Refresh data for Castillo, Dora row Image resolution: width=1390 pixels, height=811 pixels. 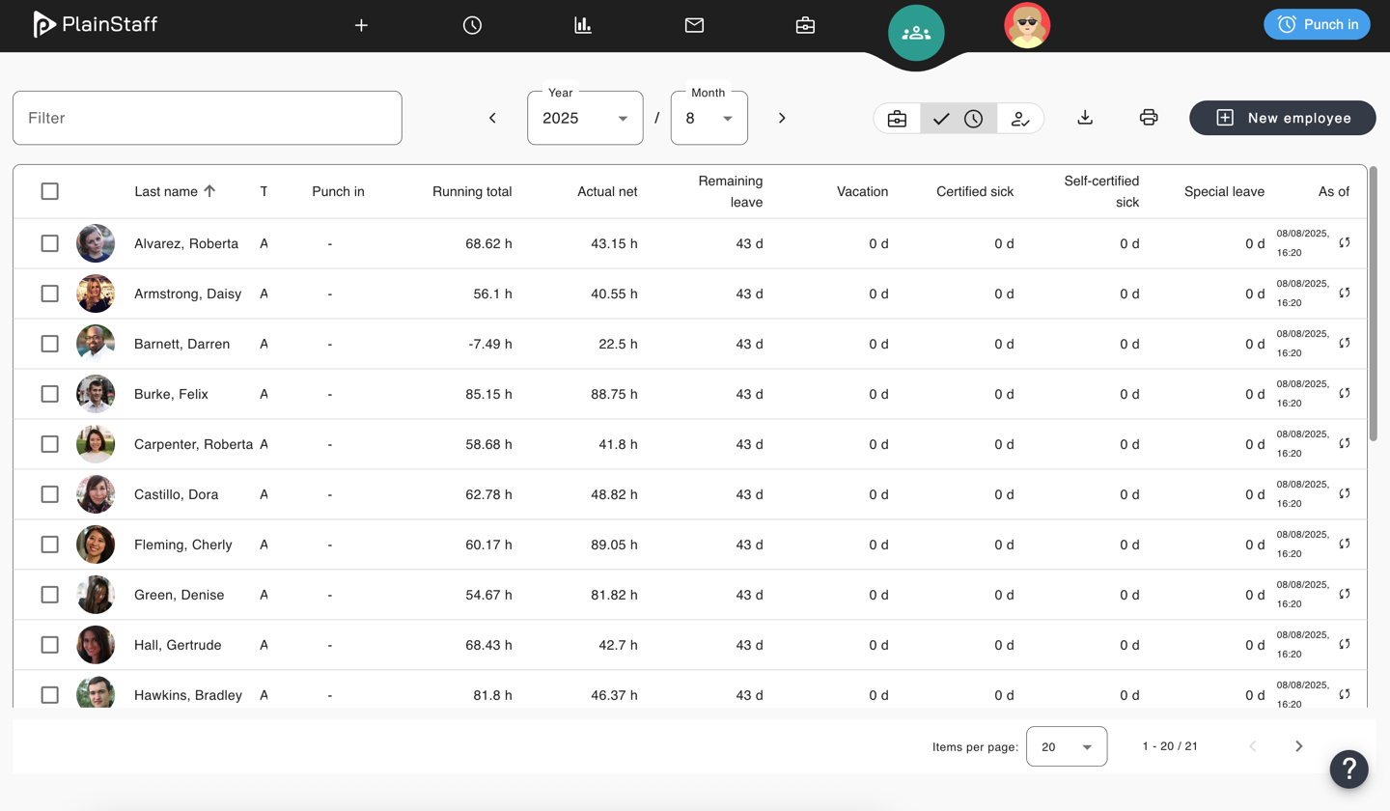coord(1345,493)
